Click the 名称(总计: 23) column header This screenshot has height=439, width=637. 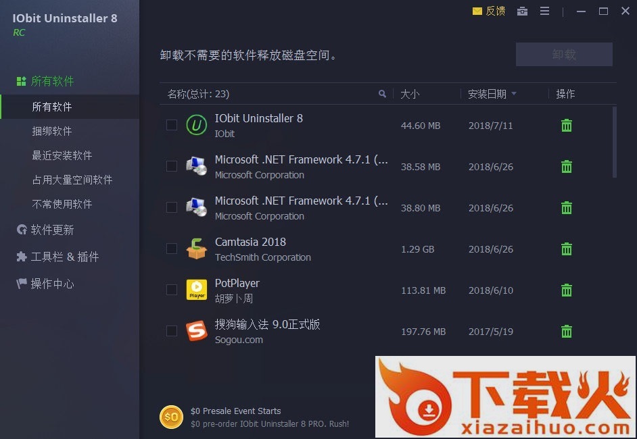tap(198, 94)
